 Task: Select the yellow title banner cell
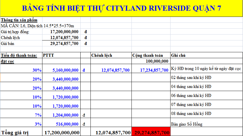(121, 8)
